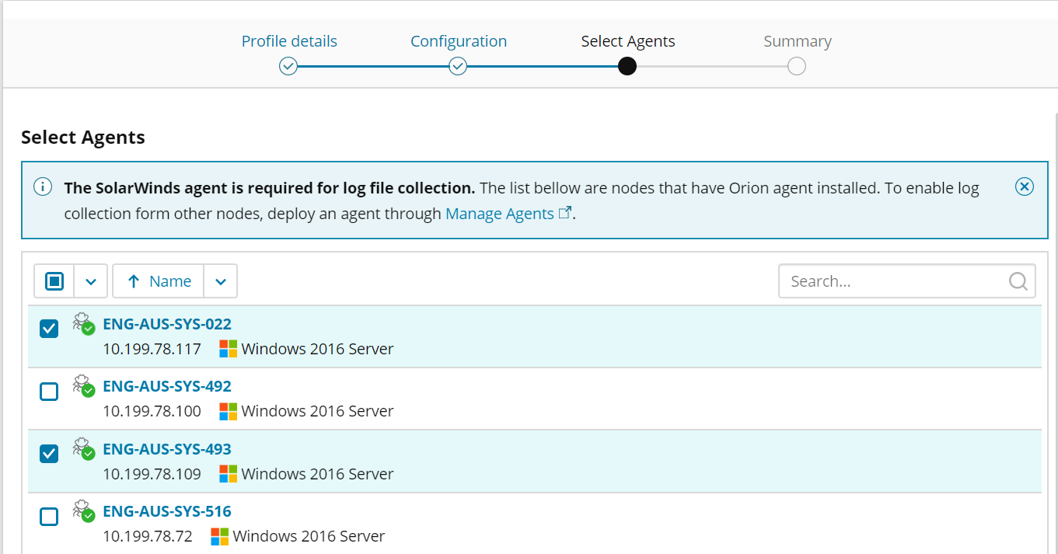1058x554 pixels.
Task: Click Windows 2016 Server text for ENG-AUS-SYS-492
Action: pyautogui.click(x=317, y=411)
